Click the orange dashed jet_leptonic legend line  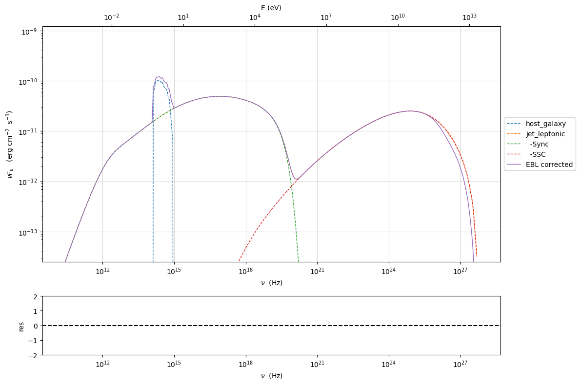514,134
